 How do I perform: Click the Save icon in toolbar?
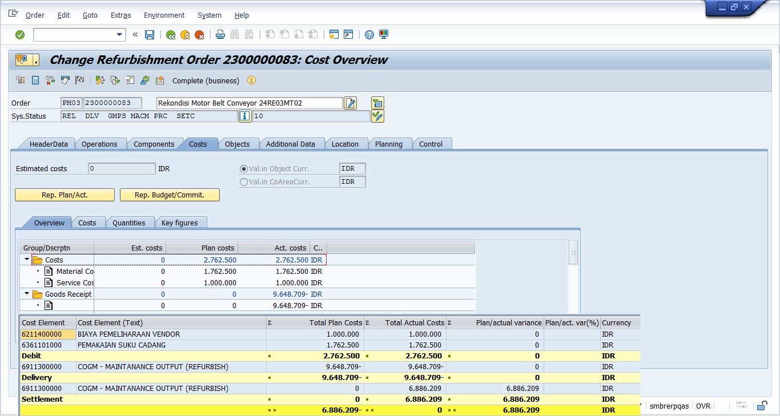point(150,35)
